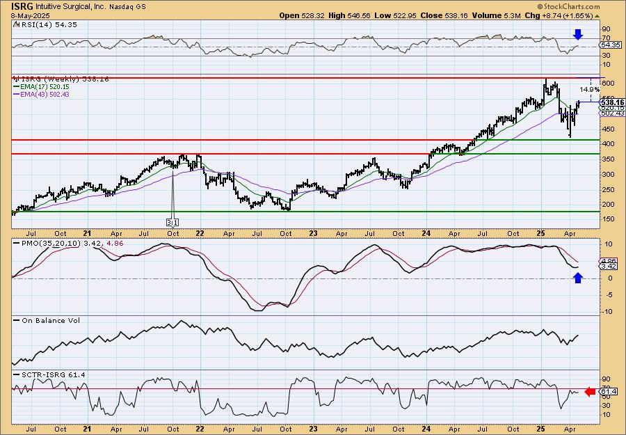
Task: Click the 600 label on the price axis
Action: [x=608, y=83]
